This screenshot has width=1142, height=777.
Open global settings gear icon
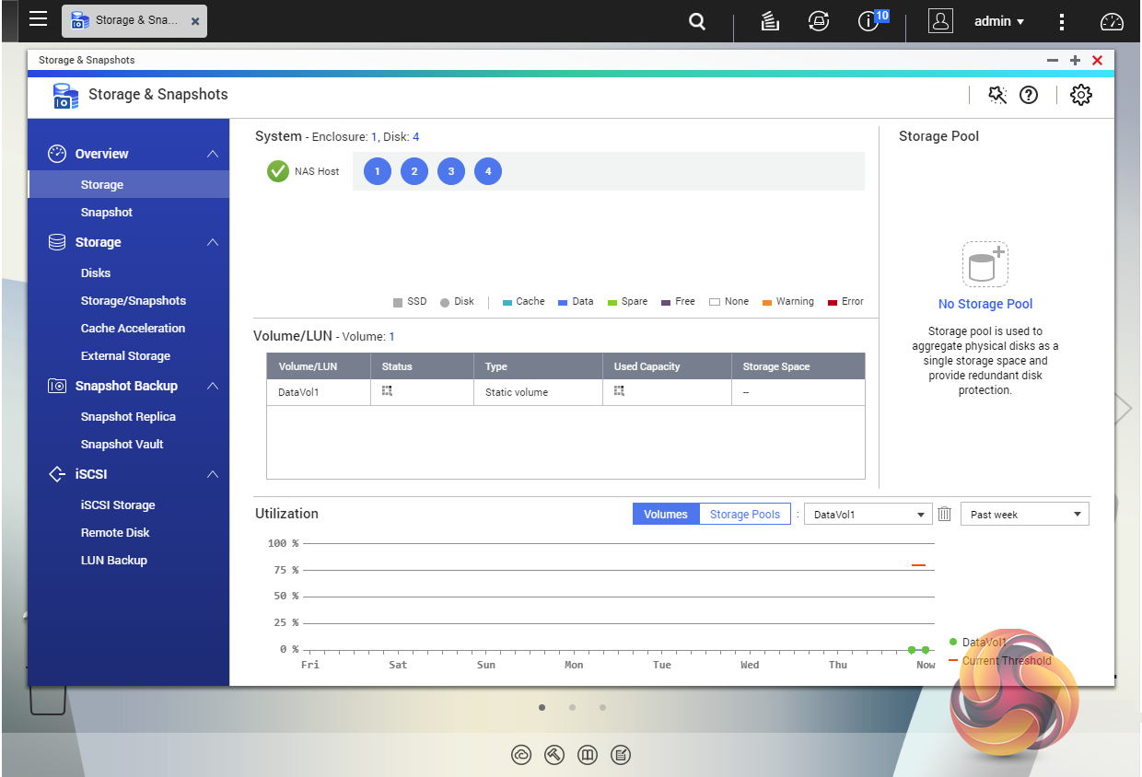[x=1081, y=95]
